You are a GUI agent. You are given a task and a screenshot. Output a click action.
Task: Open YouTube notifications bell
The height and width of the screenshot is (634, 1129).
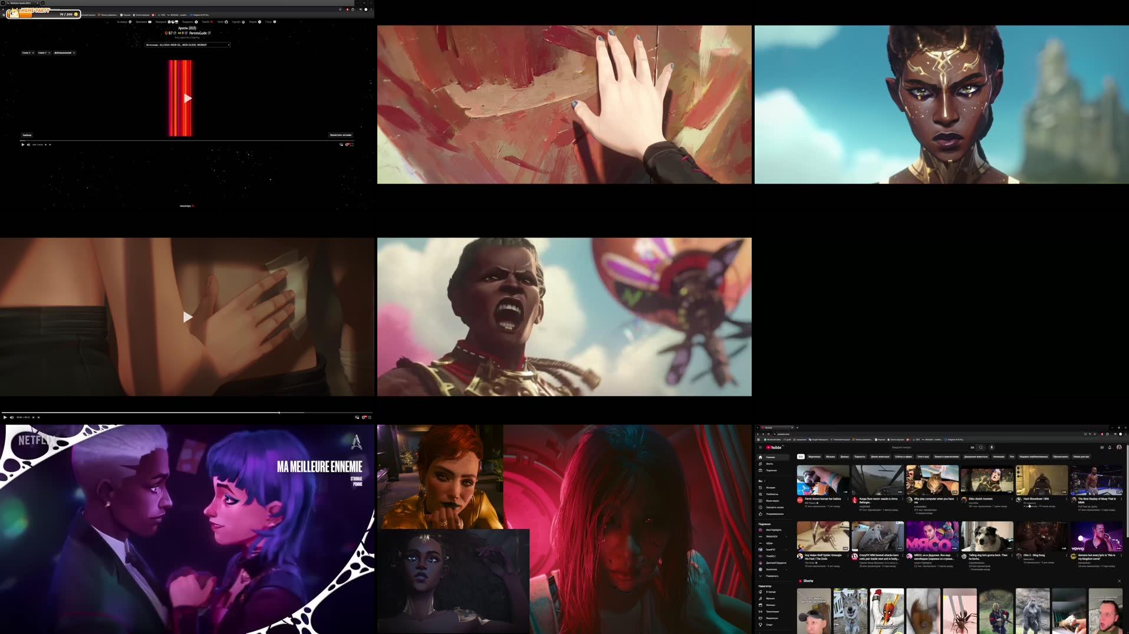pyautogui.click(x=1110, y=448)
